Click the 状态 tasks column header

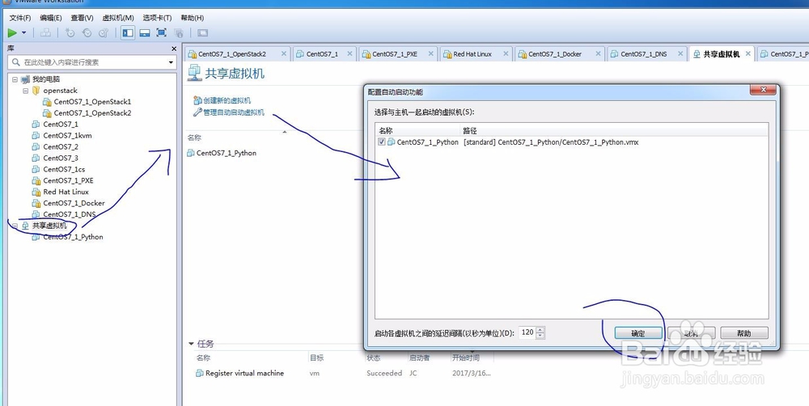[x=374, y=357]
